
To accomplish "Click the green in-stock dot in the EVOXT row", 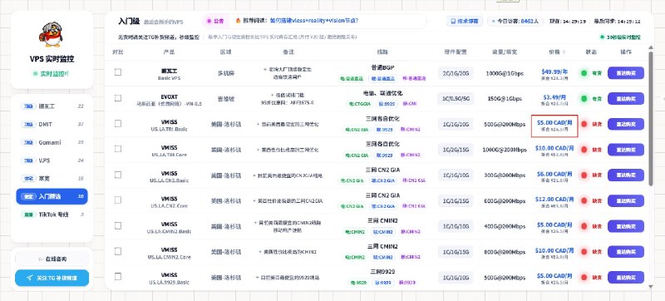I will [584, 98].
